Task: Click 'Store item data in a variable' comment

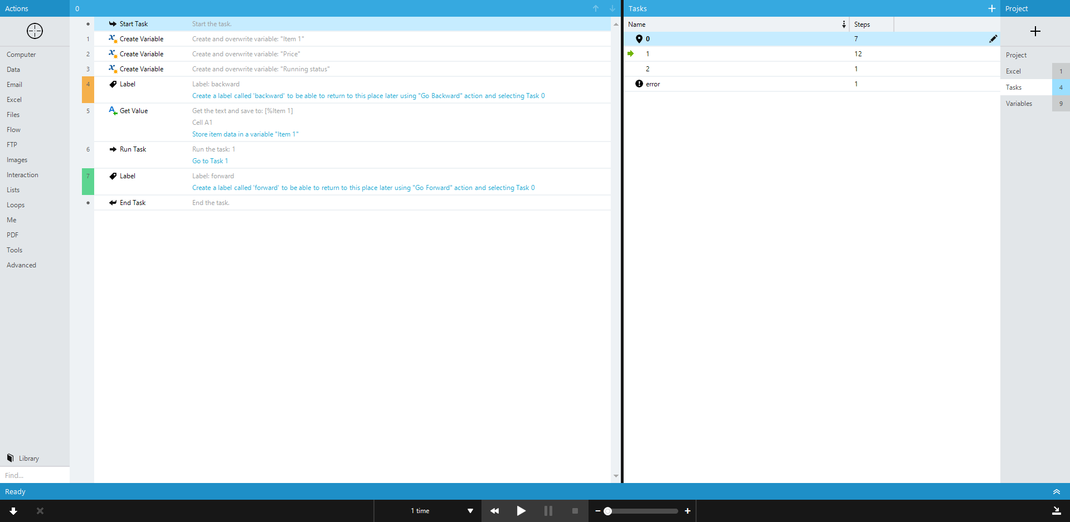Action: (245, 134)
